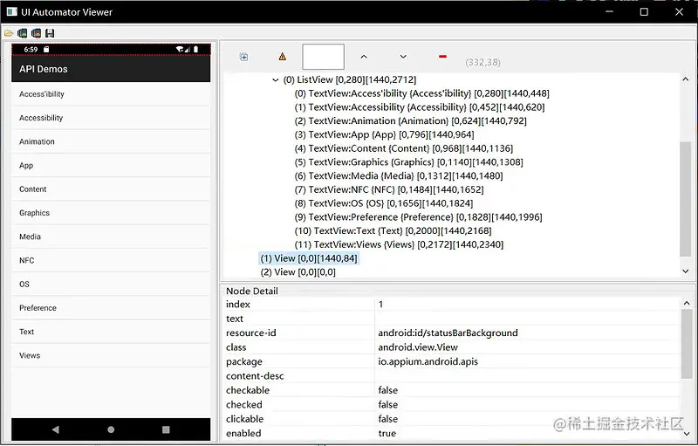
Task: Select the TextView:Text tree node
Action: [x=393, y=231]
